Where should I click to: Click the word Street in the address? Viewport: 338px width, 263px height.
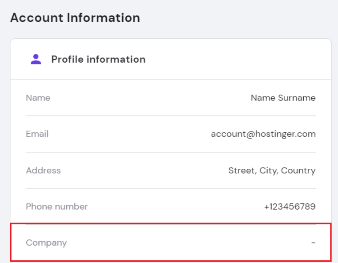pos(241,170)
